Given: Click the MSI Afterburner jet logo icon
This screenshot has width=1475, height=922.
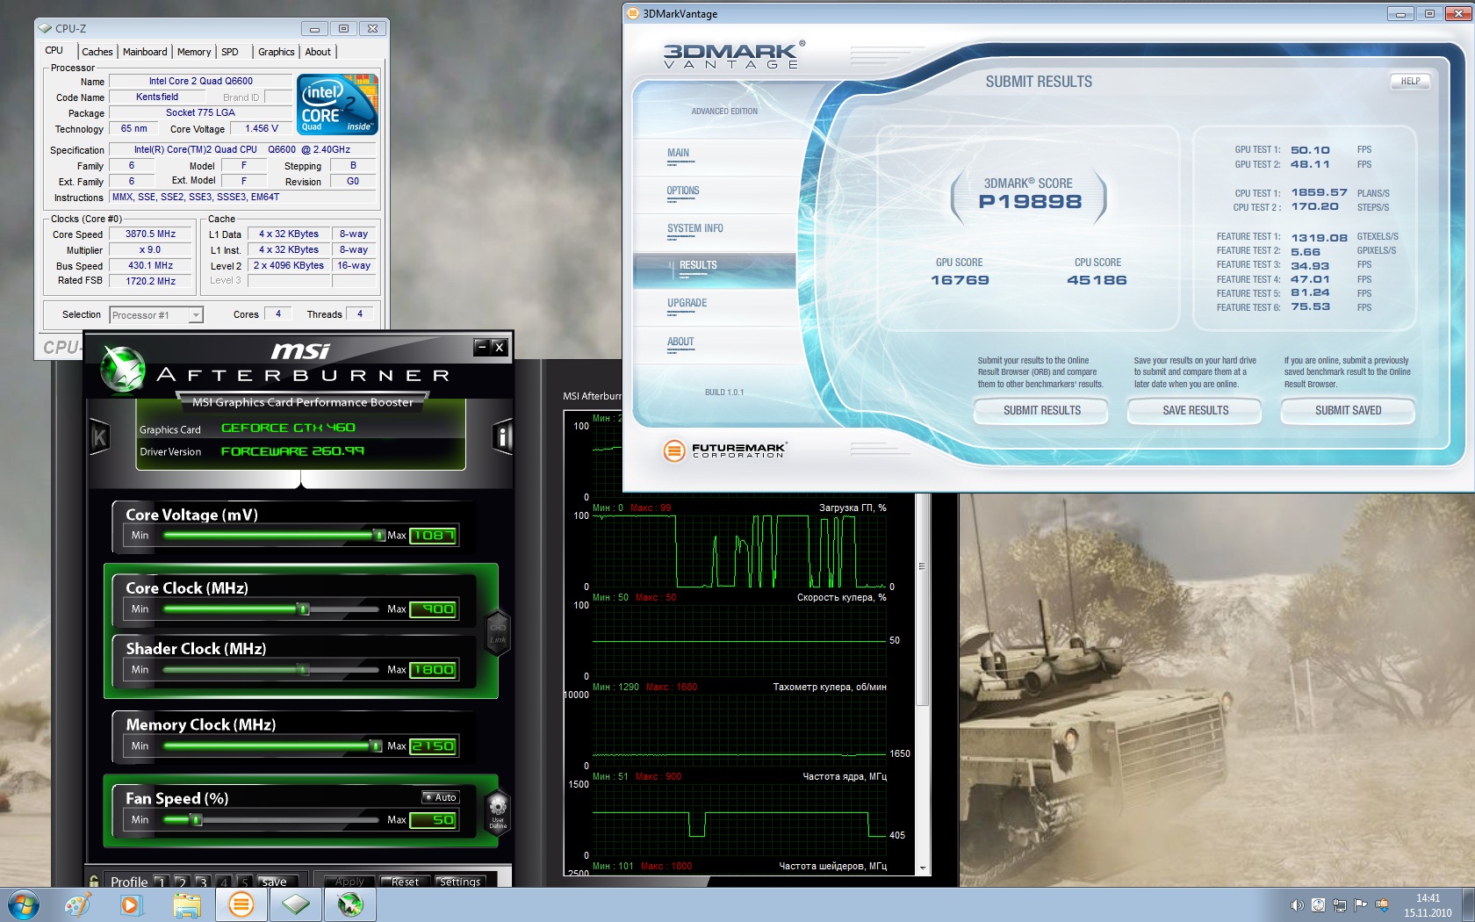Looking at the screenshot, I should pyautogui.click(x=122, y=369).
